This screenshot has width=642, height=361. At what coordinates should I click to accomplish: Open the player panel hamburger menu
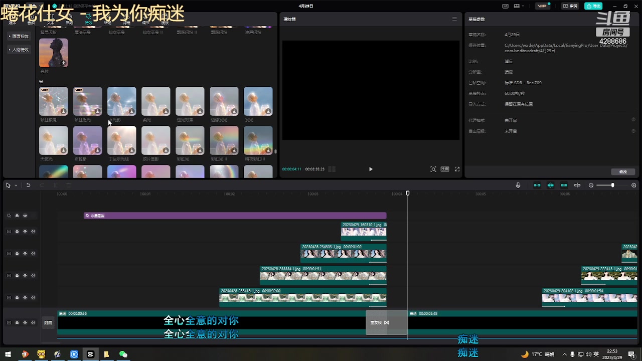(x=454, y=19)
